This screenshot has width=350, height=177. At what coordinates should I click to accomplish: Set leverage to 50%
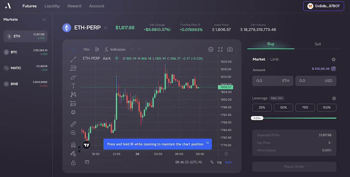(283, 108)
